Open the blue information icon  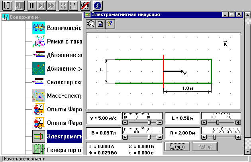click(x=98, y=6)
